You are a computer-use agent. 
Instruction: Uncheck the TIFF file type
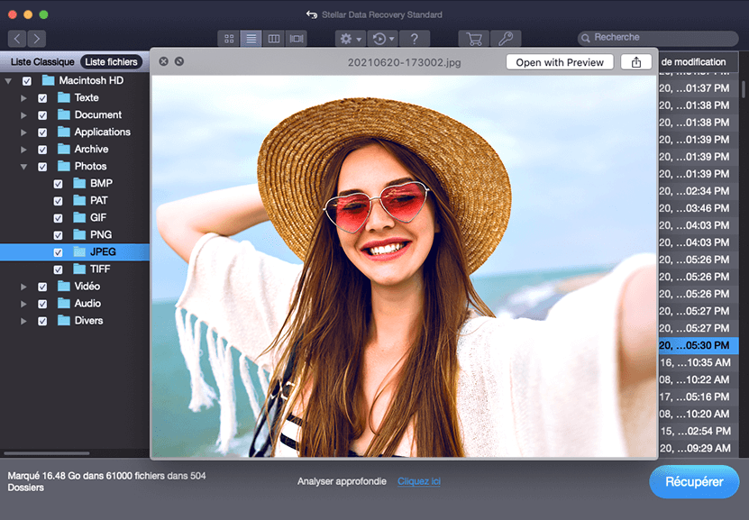59,269
